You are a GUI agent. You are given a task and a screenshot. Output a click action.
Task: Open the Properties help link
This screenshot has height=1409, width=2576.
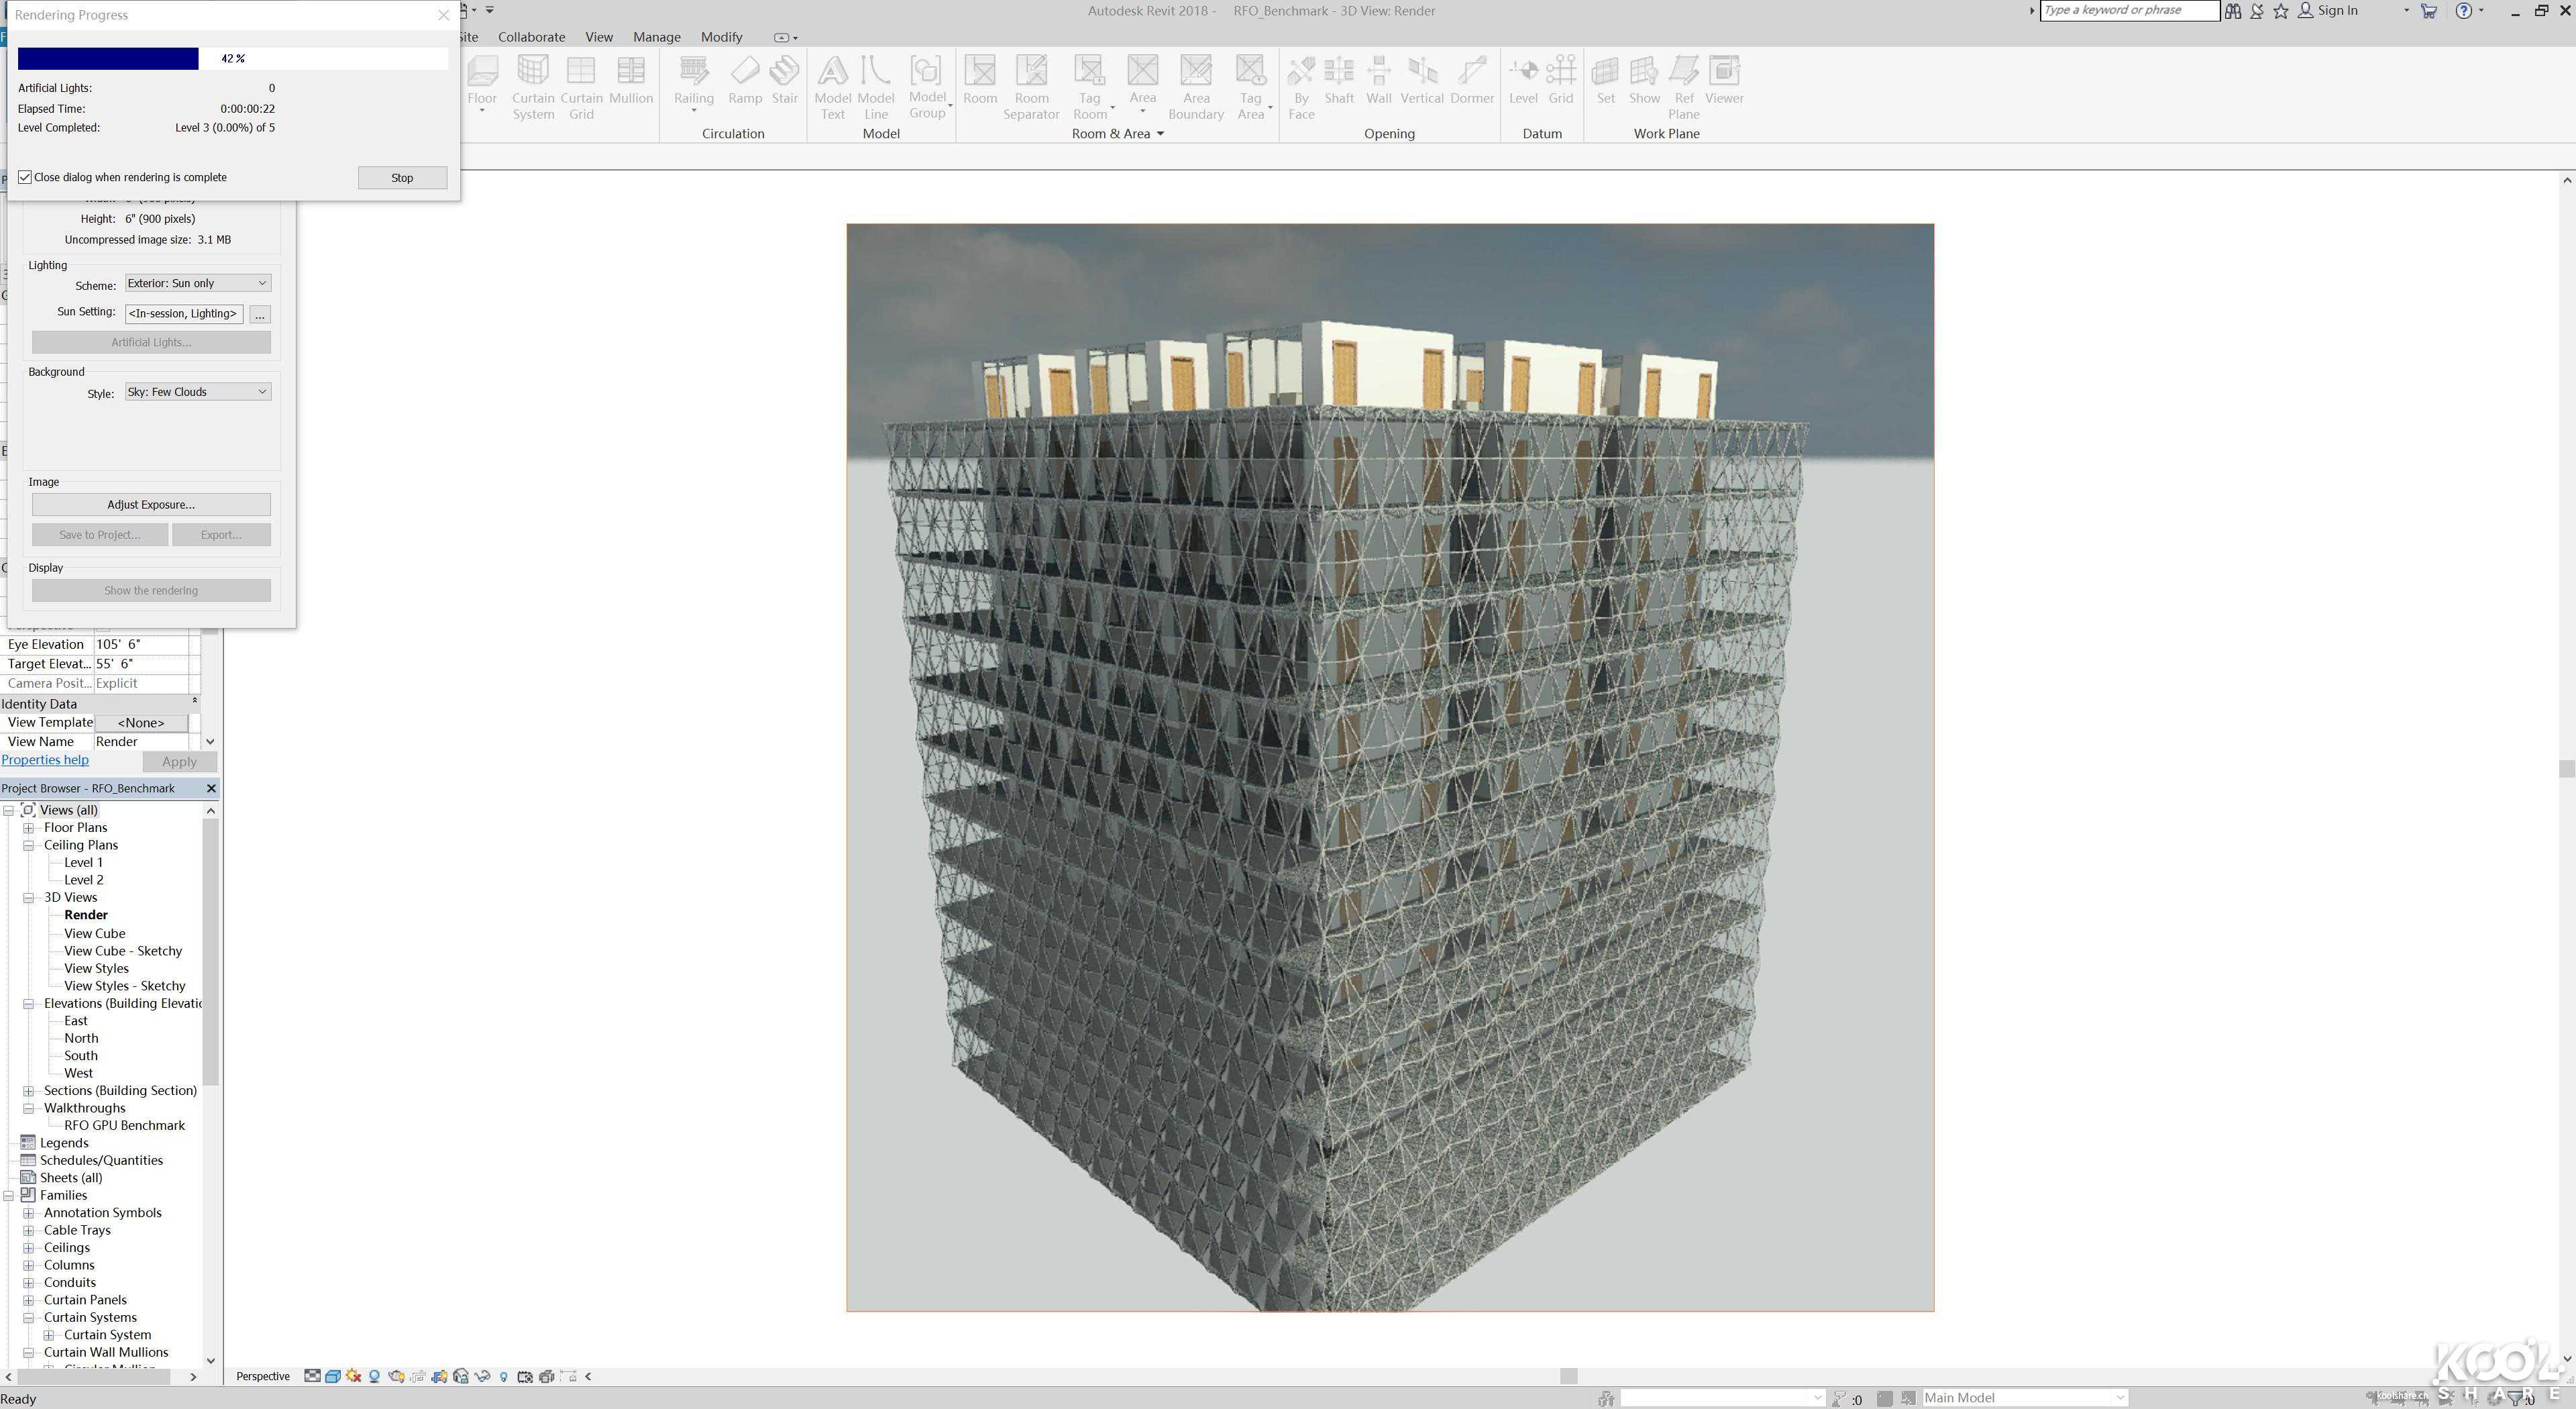(x=45, y=760)
